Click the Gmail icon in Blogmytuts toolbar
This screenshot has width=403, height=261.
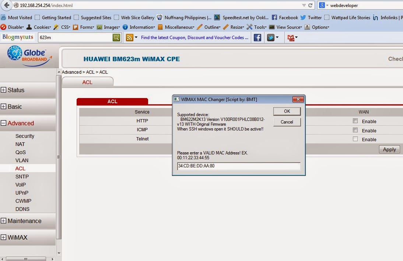291,38
